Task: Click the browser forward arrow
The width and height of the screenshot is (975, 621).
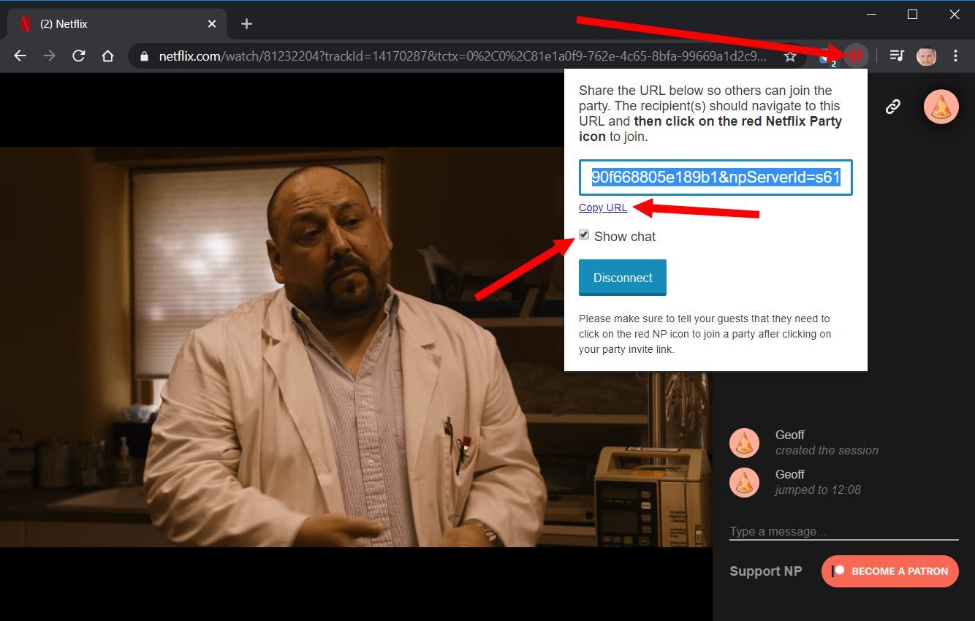Action: point(49,56)
